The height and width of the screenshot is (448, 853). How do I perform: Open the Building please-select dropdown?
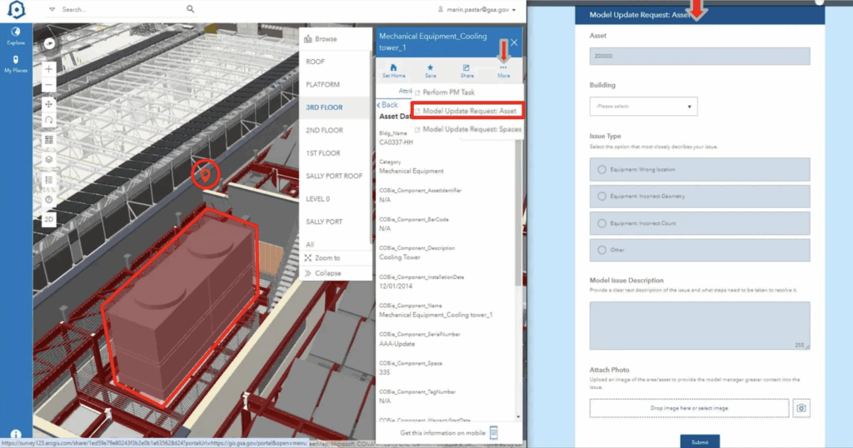[644, 107]
